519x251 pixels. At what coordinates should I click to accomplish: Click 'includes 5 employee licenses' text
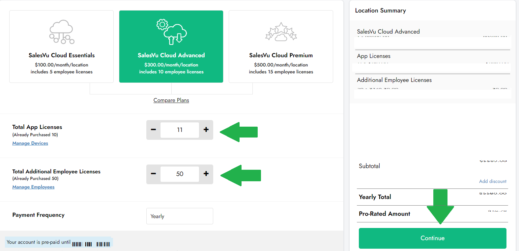coord(62,72)
